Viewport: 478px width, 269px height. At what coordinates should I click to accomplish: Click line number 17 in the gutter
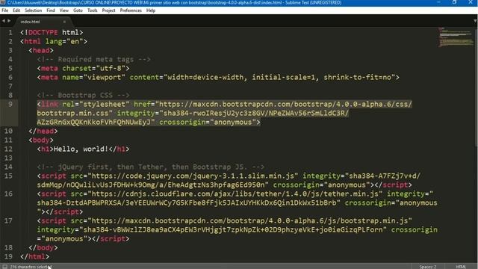pyautogui.click(x=8, y=221)
